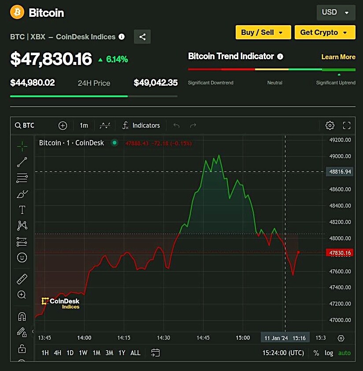363x371 pixels.
Task: Toggle log scale mode
Action: coord(329,353)
